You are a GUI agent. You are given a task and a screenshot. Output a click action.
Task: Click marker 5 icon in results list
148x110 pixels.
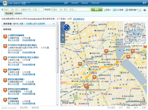pos(5,81)
